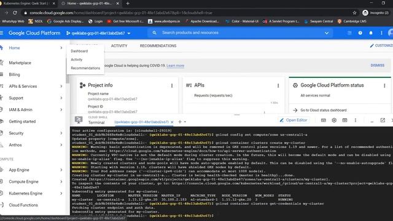Open the notifications bell

tap(371, 33)
